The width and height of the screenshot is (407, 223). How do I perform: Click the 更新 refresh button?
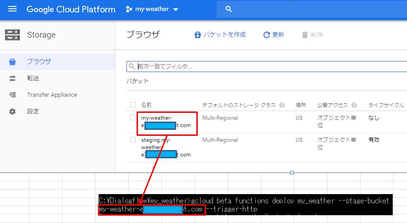274,35
